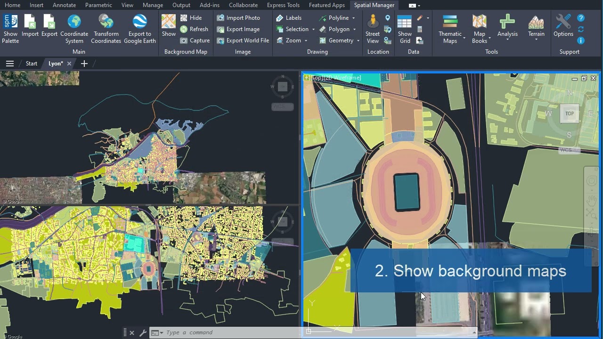Click the blue refresh icon in Support
The height and width of the screenshot is (339, 603).
pos(581,29)
